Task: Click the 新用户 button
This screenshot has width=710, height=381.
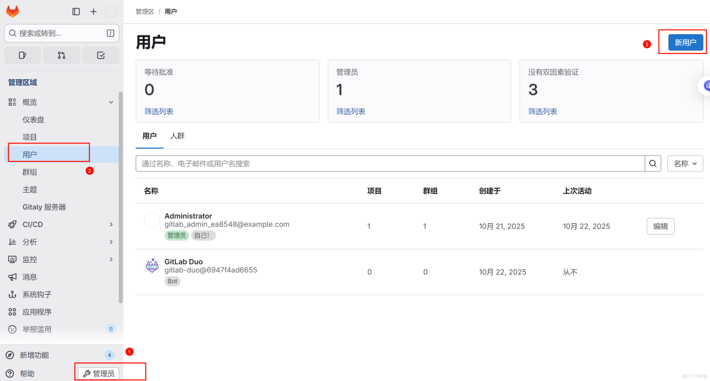Action: tap(682, 42)
